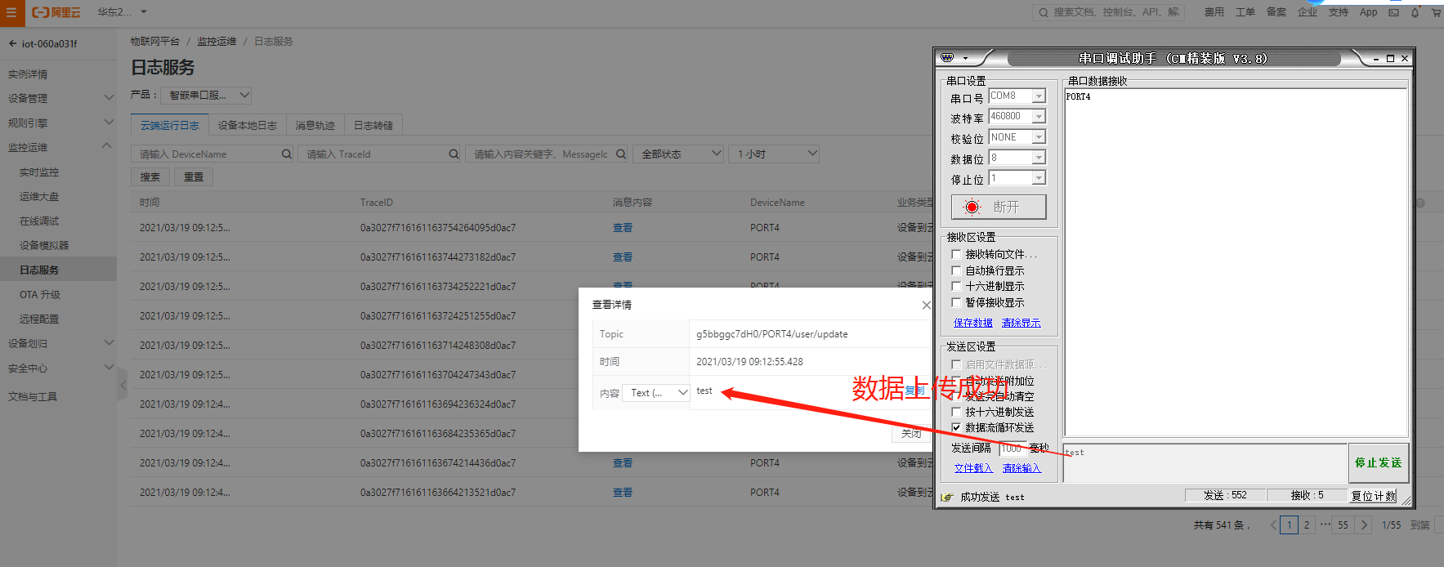Open the 波特率 460800 dropdown

coord(1039,117)
